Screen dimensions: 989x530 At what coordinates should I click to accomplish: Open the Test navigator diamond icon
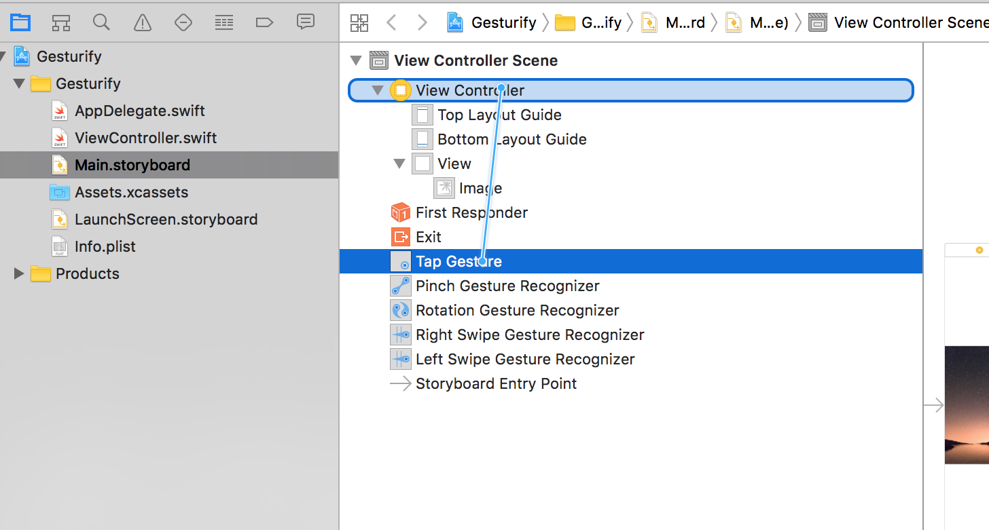click(183, 22)
